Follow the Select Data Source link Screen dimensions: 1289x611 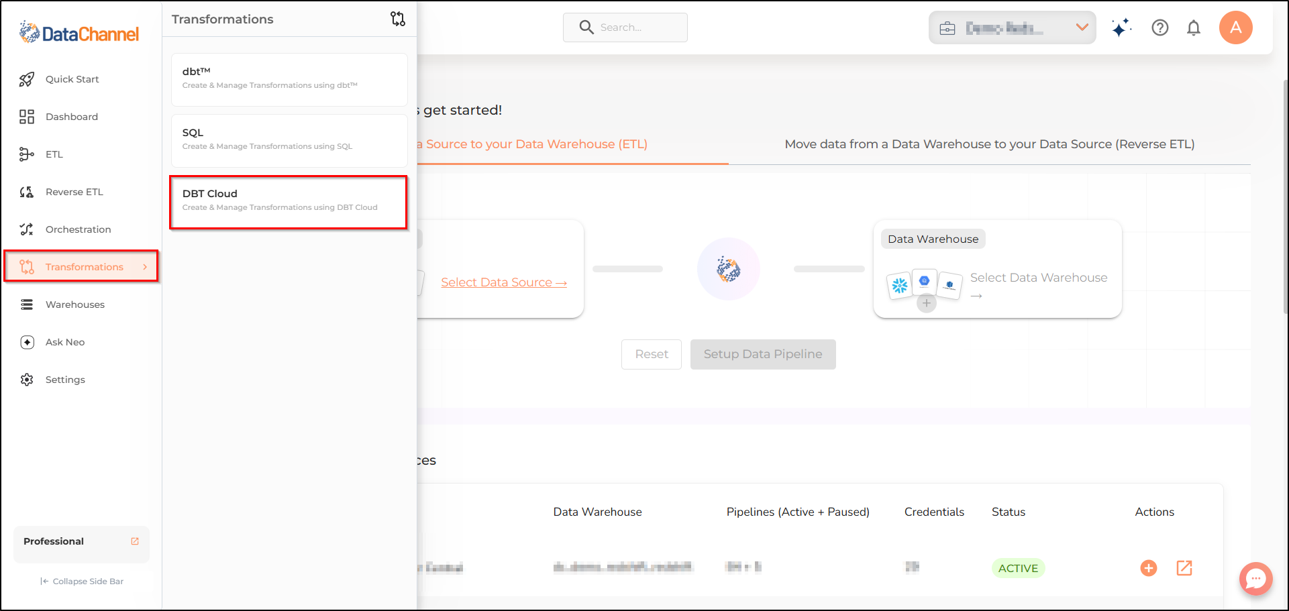tap(504, 282)
